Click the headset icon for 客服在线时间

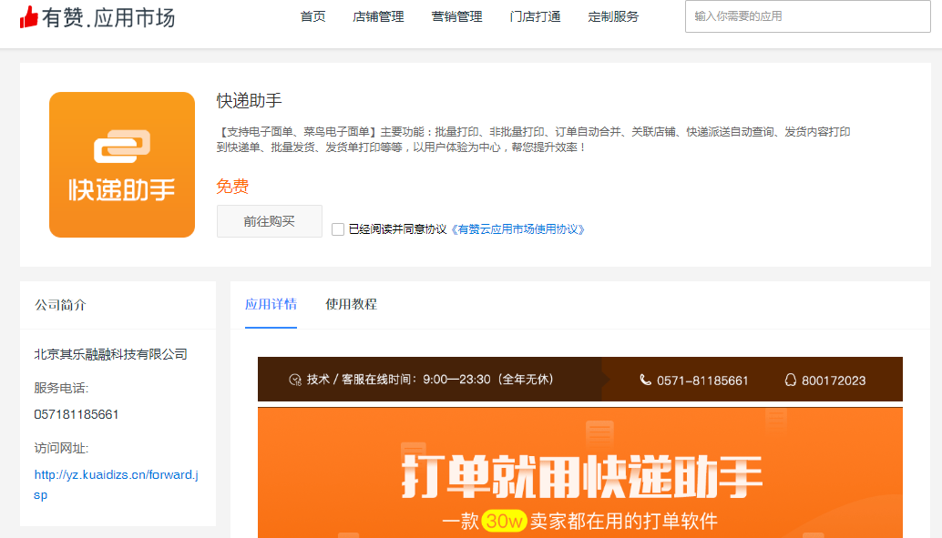coord(294,380)
